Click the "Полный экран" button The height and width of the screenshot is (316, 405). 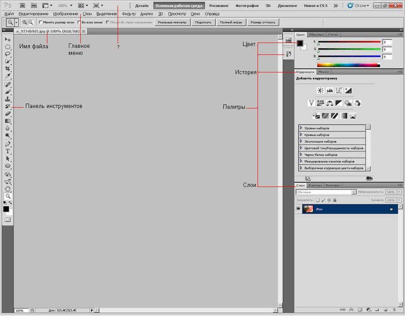click(231, 22)
